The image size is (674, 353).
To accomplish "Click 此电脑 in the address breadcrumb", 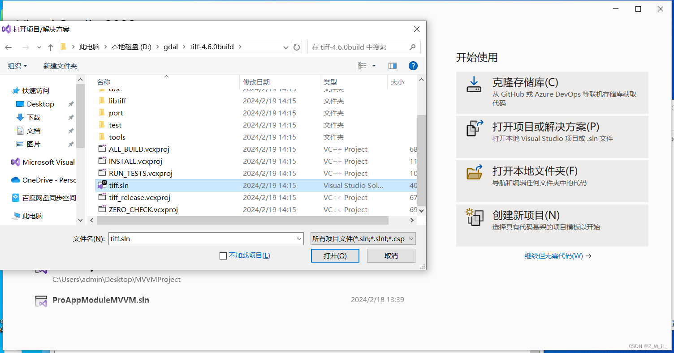I will coord(89,47).
